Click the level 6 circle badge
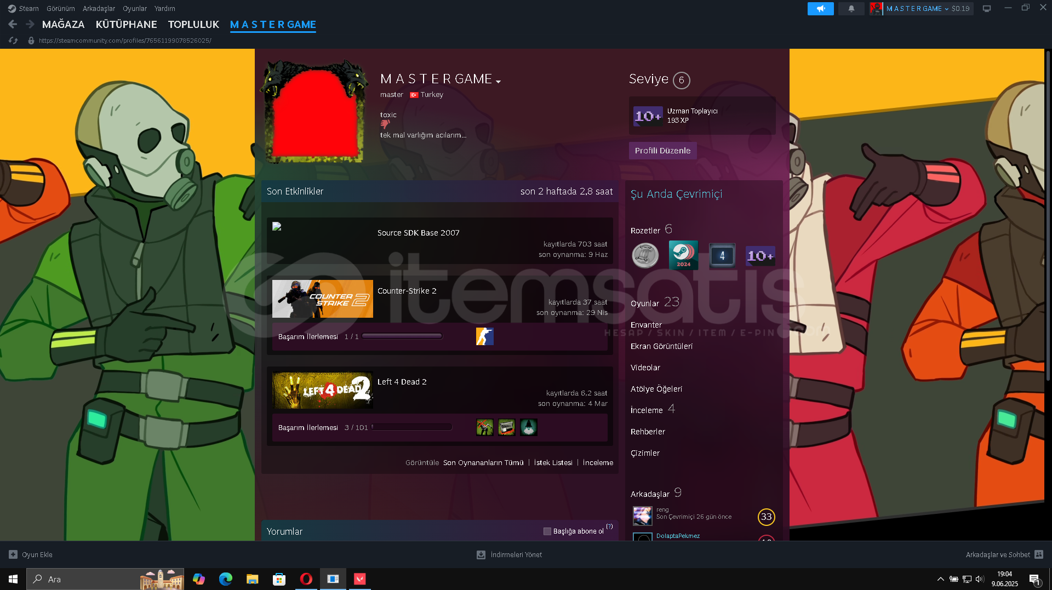This screenshot has height=590, width=1052. pos(681,80)
